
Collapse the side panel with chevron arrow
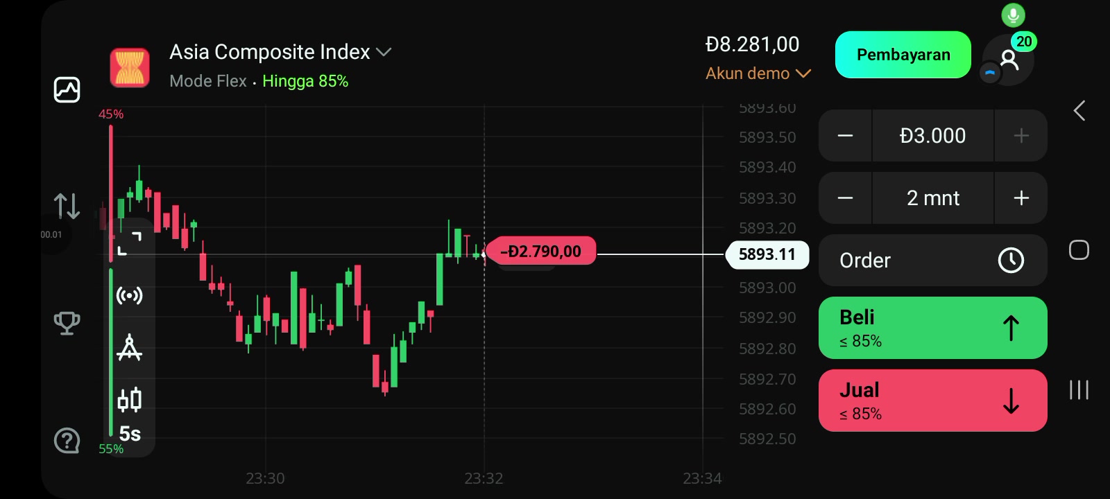[1079, 111]
